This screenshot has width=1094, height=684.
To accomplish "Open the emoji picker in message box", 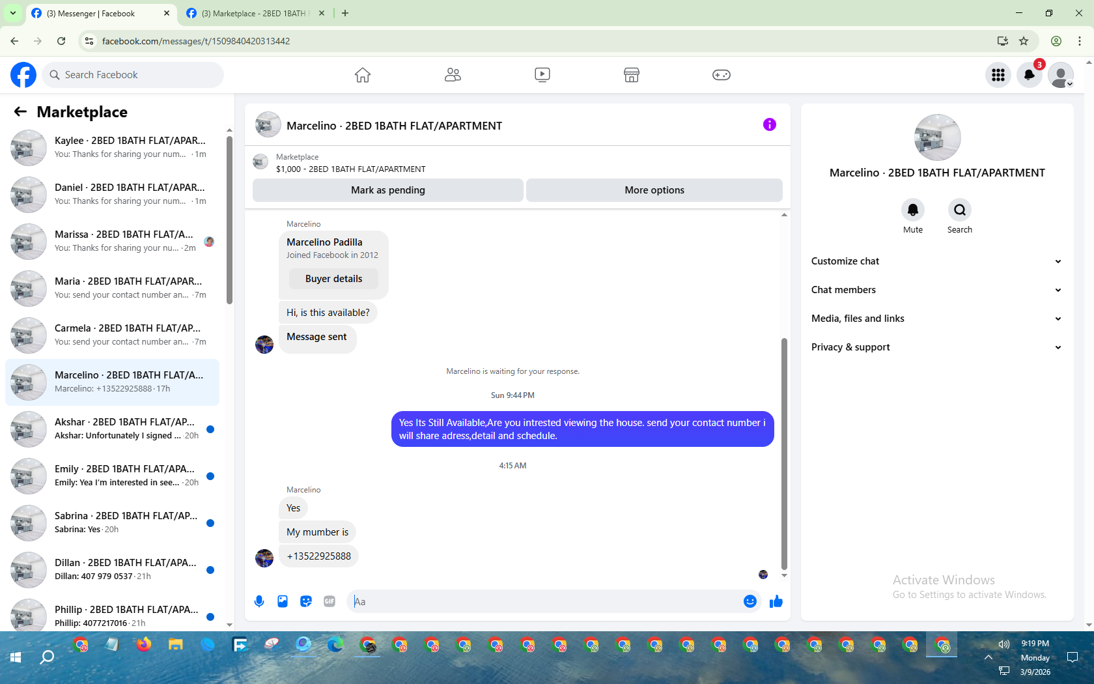I will pos(750,601).
